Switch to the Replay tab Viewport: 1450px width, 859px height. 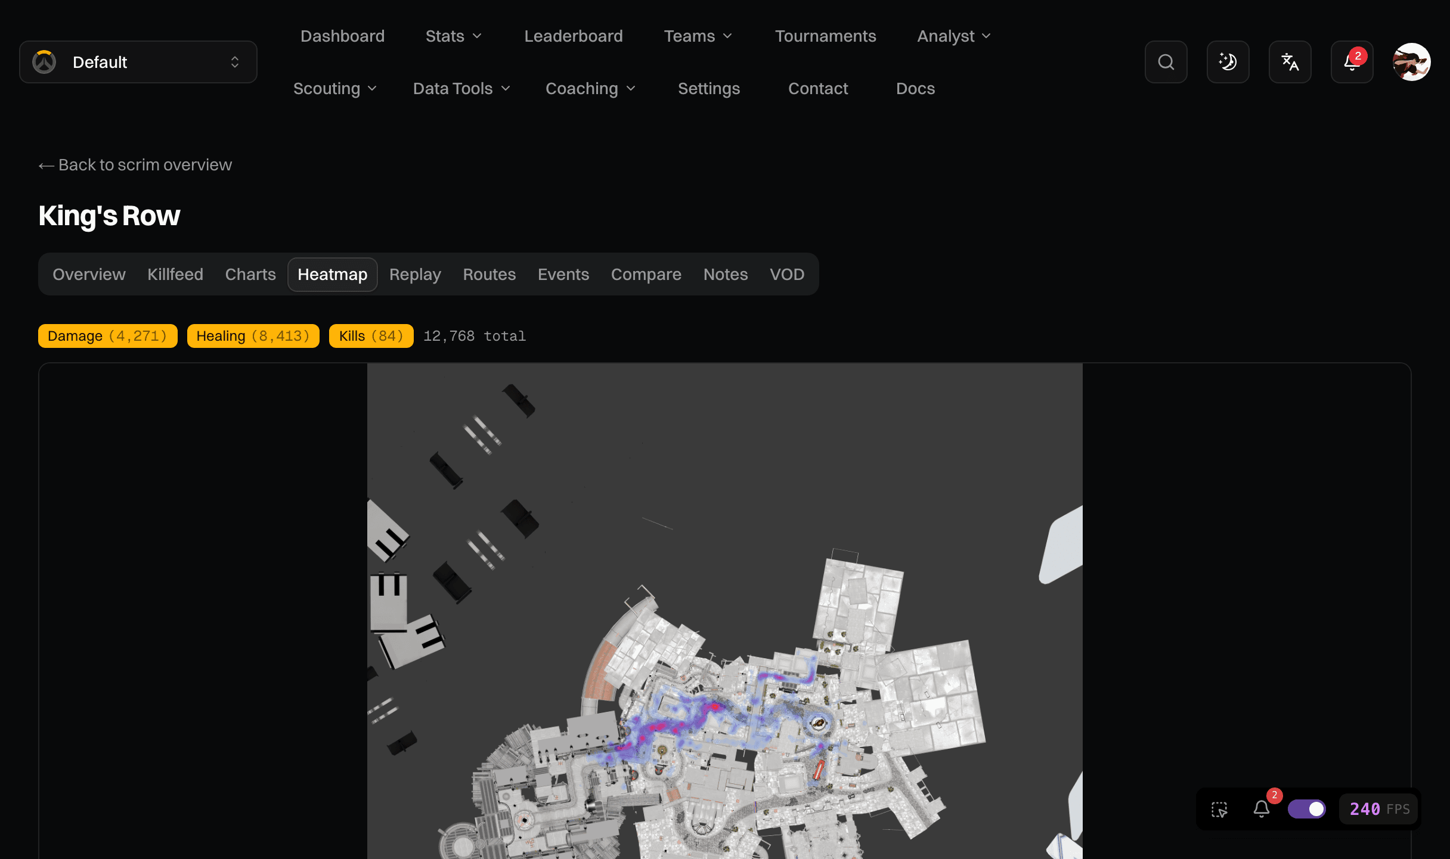[415, 275]
